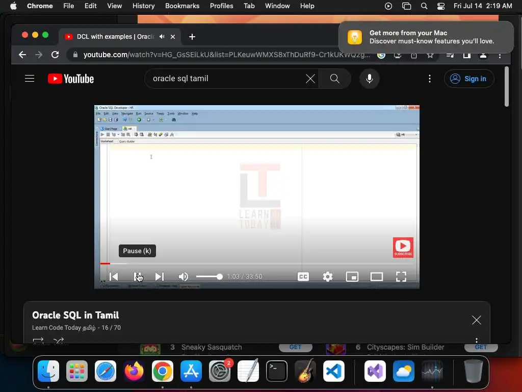The width and height of the screenshot is (522, 392).
Task: Open the Now Playing menu bar icon
Action: 388,6
